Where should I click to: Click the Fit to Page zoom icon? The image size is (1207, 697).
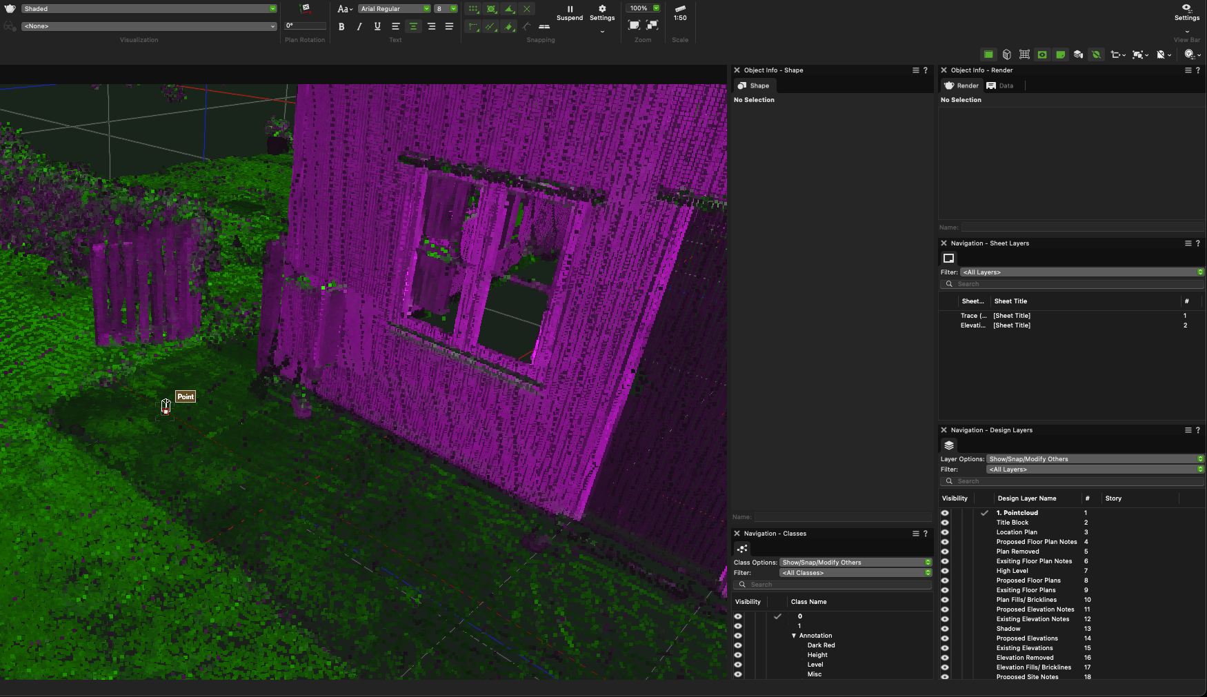tap(634, 26)
